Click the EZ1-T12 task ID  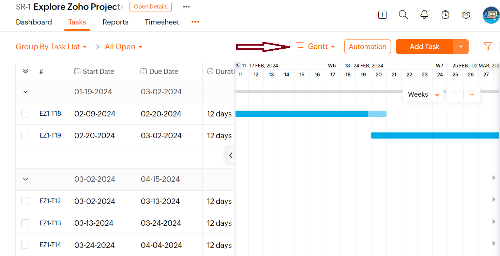coord(50,201)
